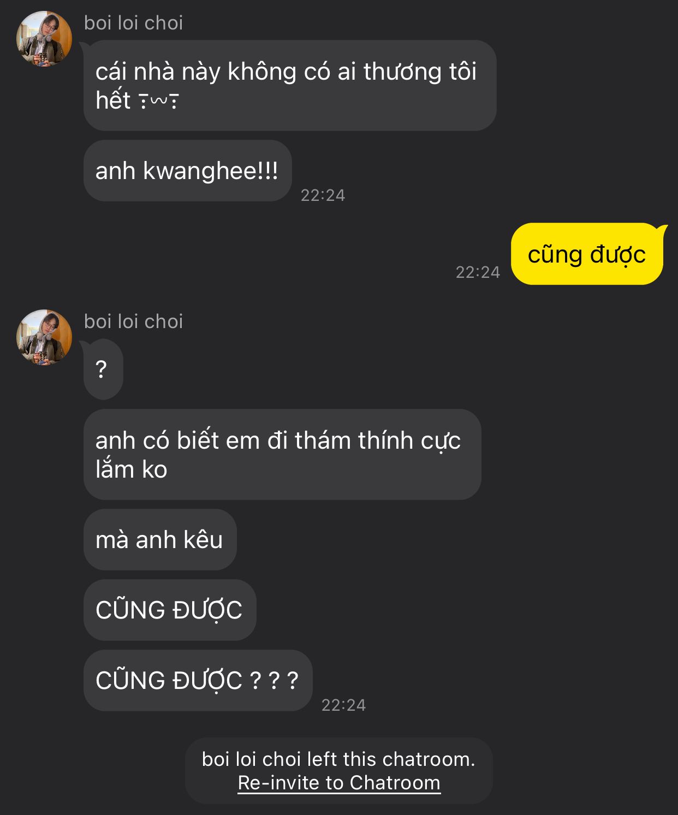The width and height of the screenshot is (678, 815).
Task: Tap the Re-invite to Chatroom link
Action: (339, 783)
